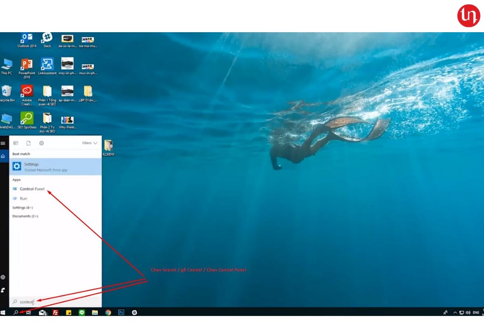Expand the Settings (8+) results group
The image size is (484, 322).
[x=23, y=208]
